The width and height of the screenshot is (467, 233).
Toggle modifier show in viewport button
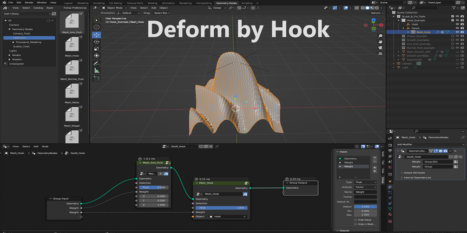click(441, 151)
